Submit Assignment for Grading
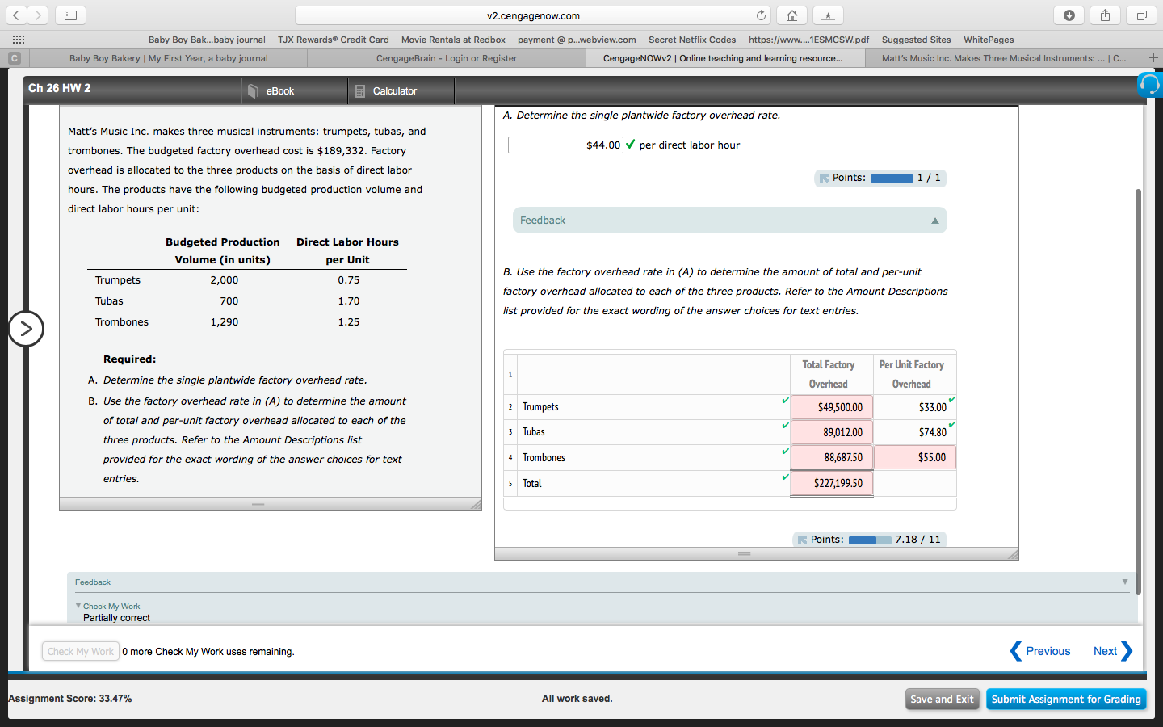Image resolution: width=1163 pixels, height=727 pixels. coord(1066,700)
